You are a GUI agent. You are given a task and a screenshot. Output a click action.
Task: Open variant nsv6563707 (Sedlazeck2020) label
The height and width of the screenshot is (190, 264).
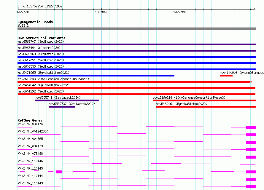tap(41, 41)
